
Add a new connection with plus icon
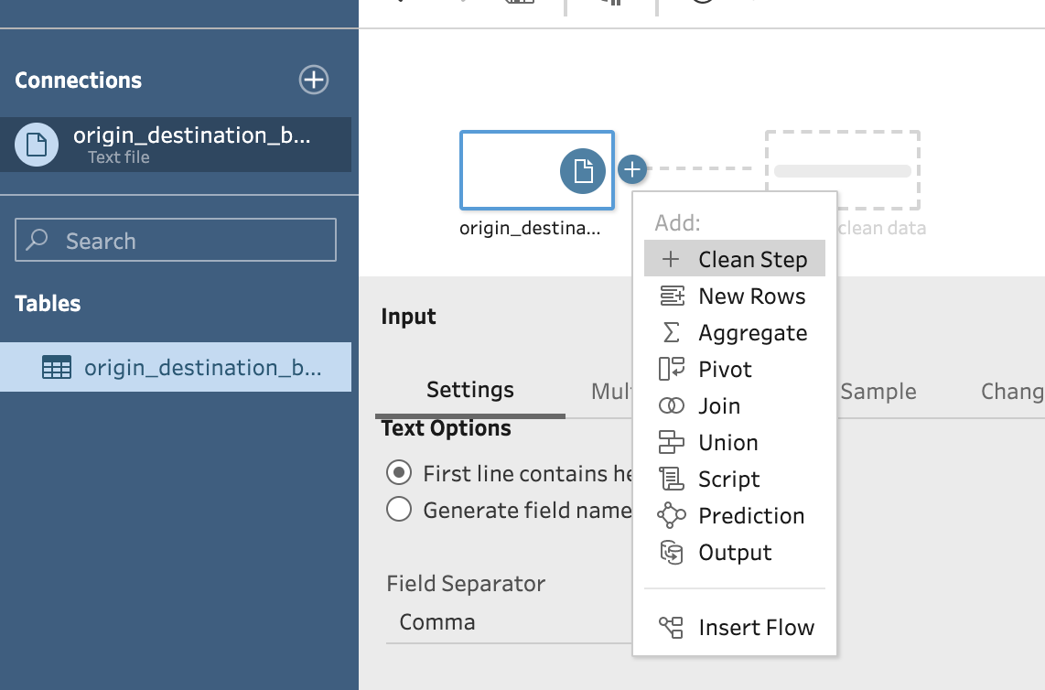click(314, 80)
